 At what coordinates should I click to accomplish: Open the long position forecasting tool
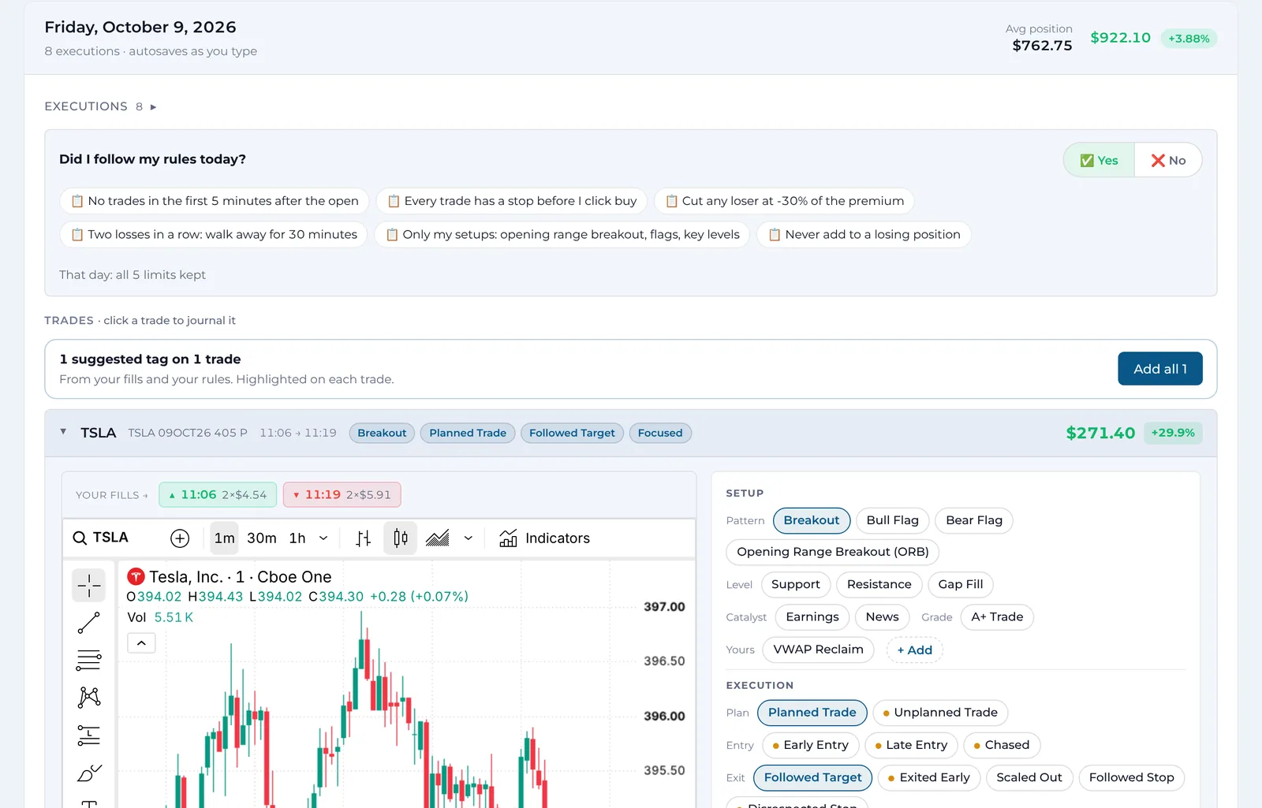[x=89, y=735]
